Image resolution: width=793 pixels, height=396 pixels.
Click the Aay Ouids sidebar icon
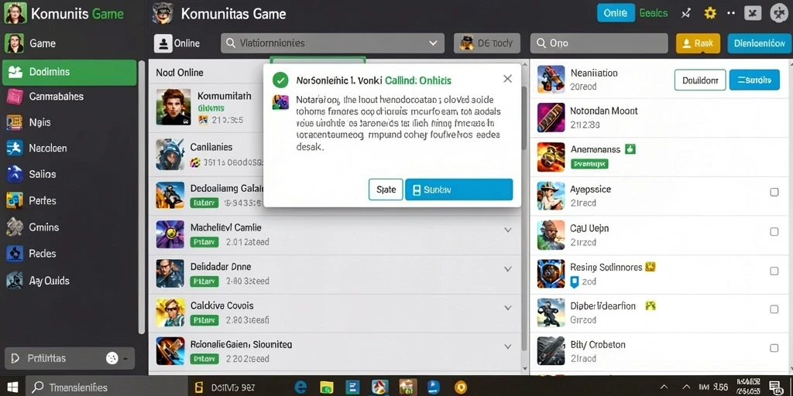15,280
